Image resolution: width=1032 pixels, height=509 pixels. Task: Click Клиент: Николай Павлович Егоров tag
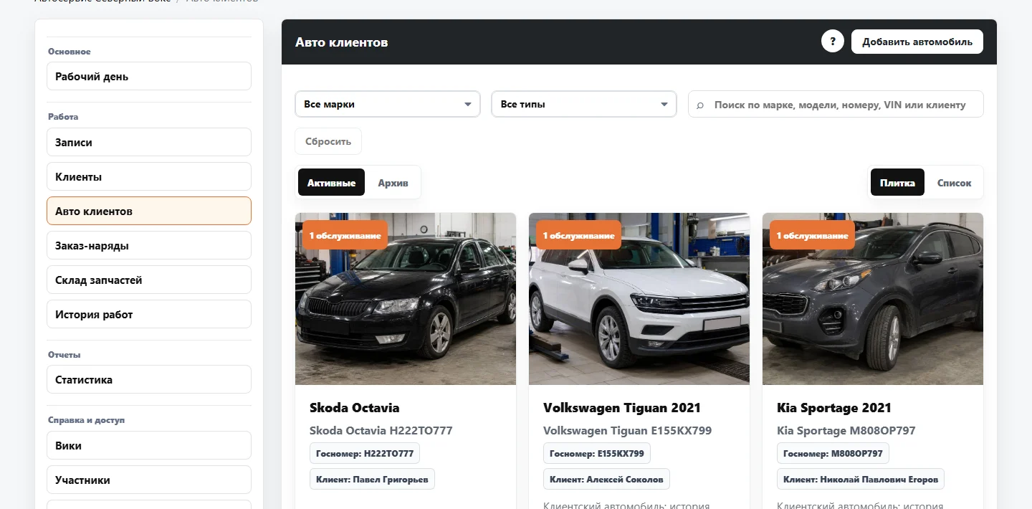(x=861, y=479)
